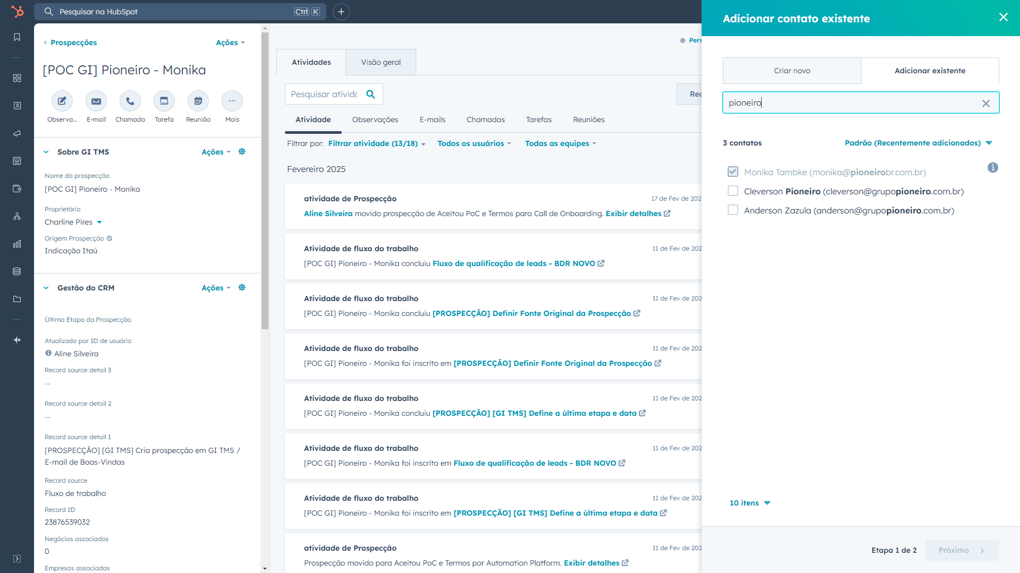1020x573 pixels.
Task: Open the Library folder icon in sidebar
Action: (x=17, y=299)
